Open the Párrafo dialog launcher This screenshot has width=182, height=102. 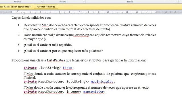(x=84, y=2)
